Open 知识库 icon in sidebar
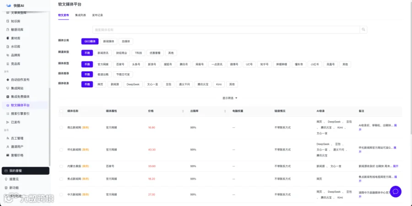412x206 pixels. [8, 21]
